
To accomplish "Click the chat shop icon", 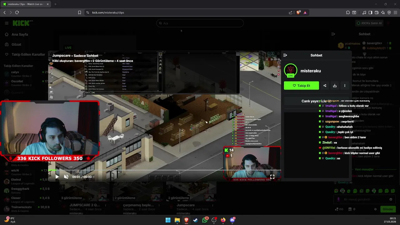I will 350,209.
